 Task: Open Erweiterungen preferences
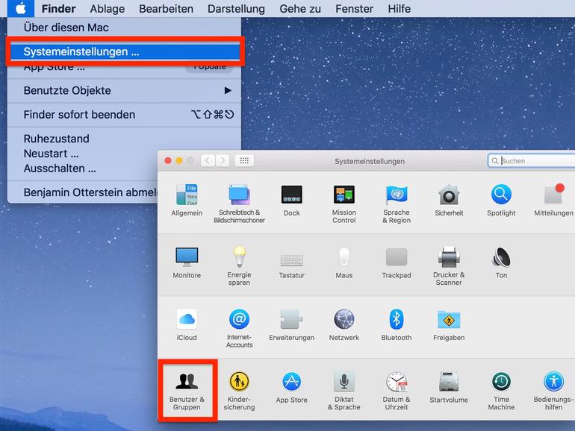coord(291,325)
